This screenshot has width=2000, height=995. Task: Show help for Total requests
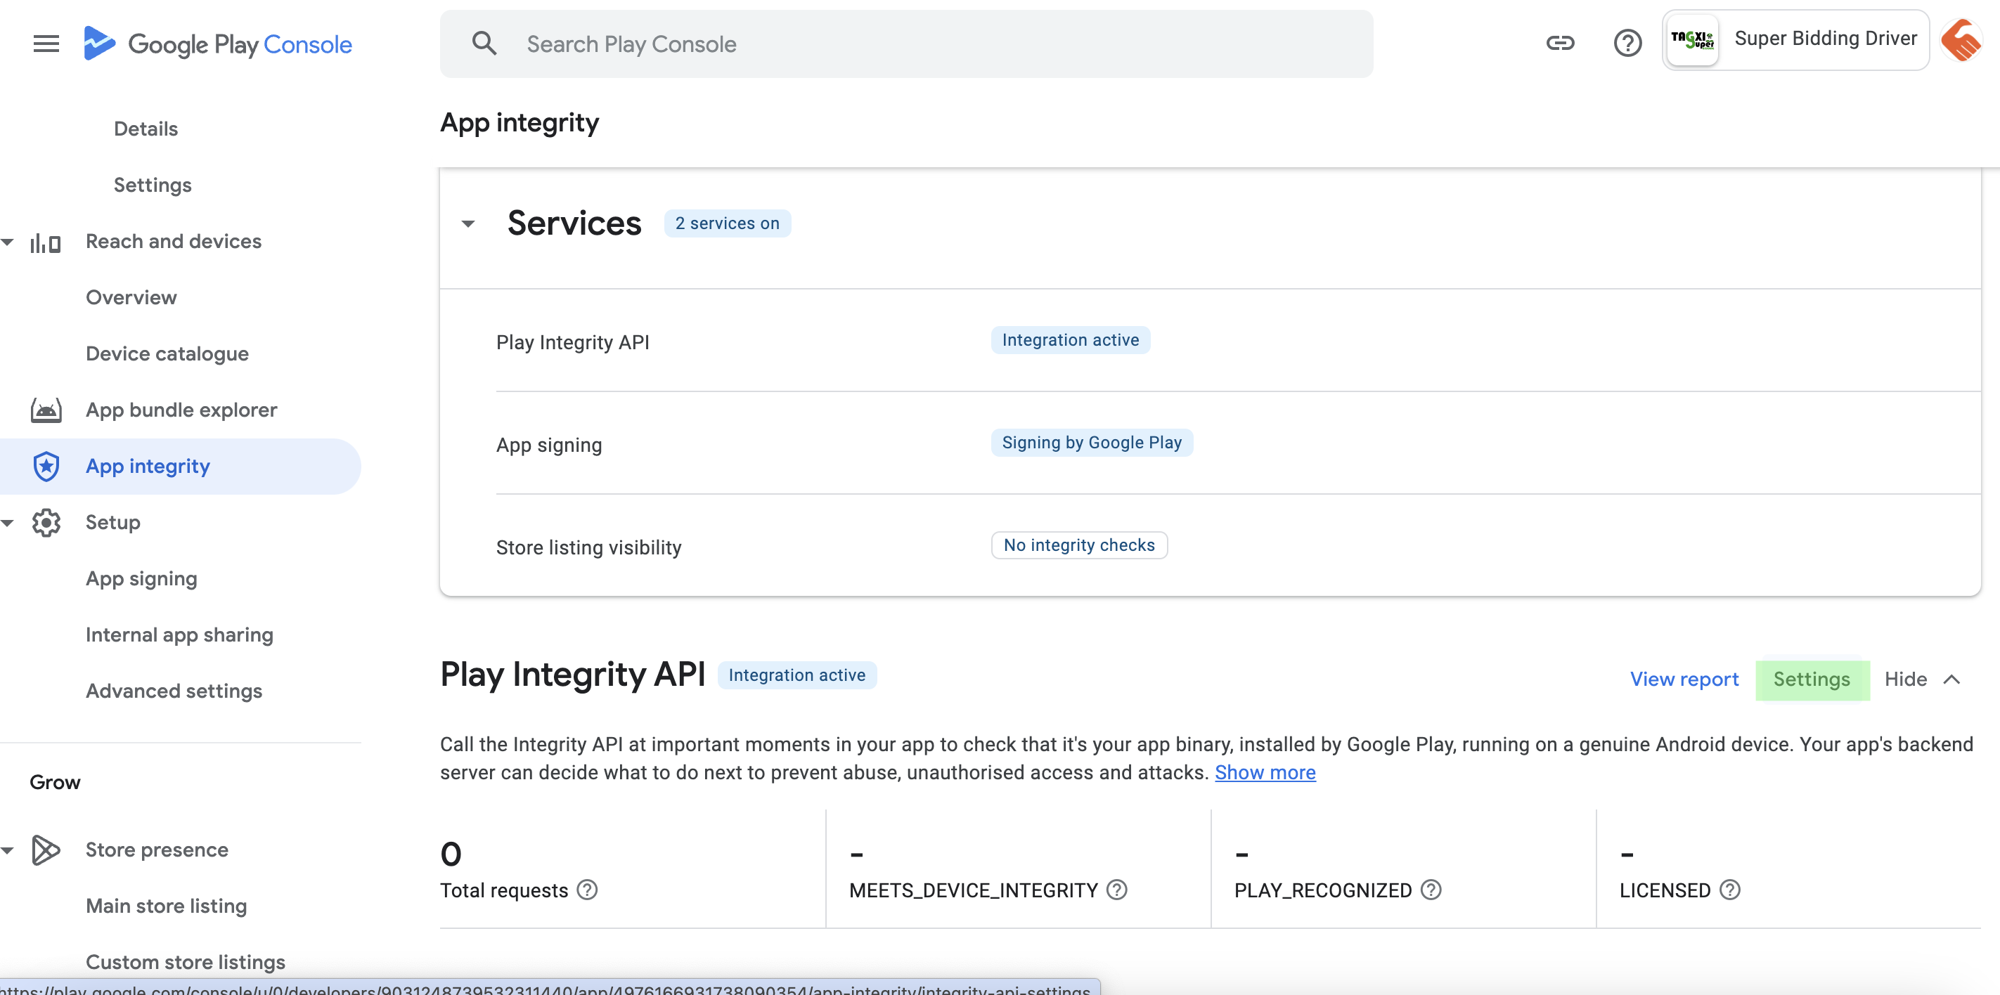(588, 890)
